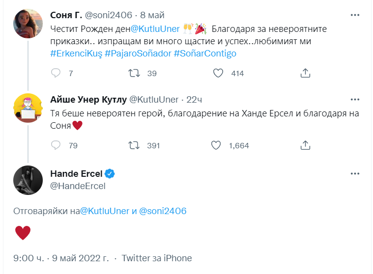373x274 pixels.
Task: Open Hande Ercel's profile picture
Action: click(28, 180)
